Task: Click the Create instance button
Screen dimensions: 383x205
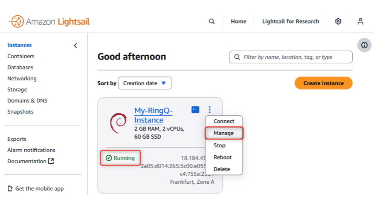Action: 323,83
